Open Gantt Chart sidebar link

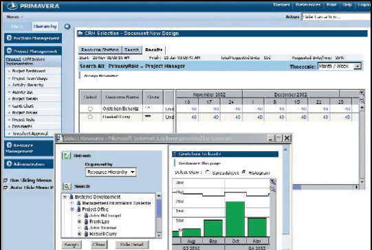click(23, 106)
